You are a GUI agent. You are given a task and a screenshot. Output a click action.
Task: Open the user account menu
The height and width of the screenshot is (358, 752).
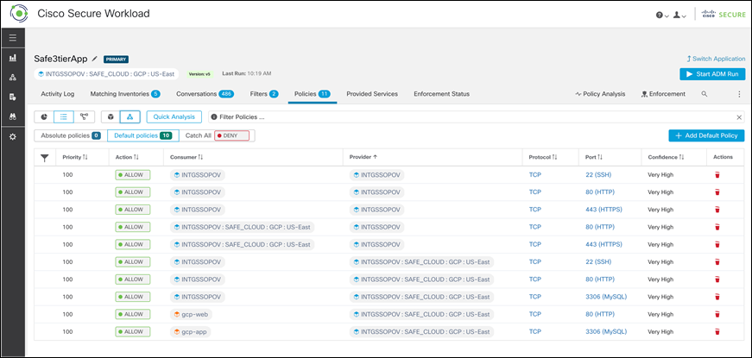click(679, 16)
